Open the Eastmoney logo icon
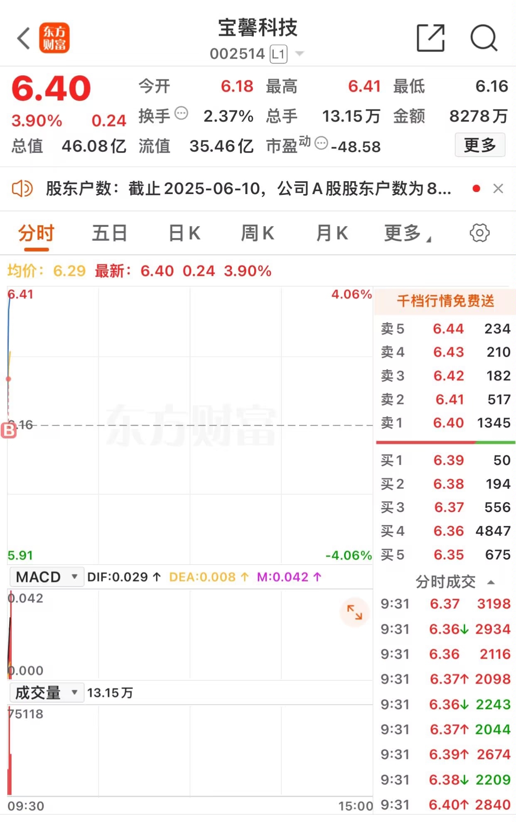516x822 pixels. [54, 38]
